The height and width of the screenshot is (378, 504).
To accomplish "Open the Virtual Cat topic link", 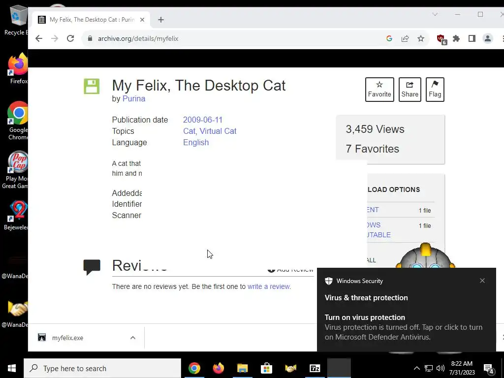I will [218, 131].
